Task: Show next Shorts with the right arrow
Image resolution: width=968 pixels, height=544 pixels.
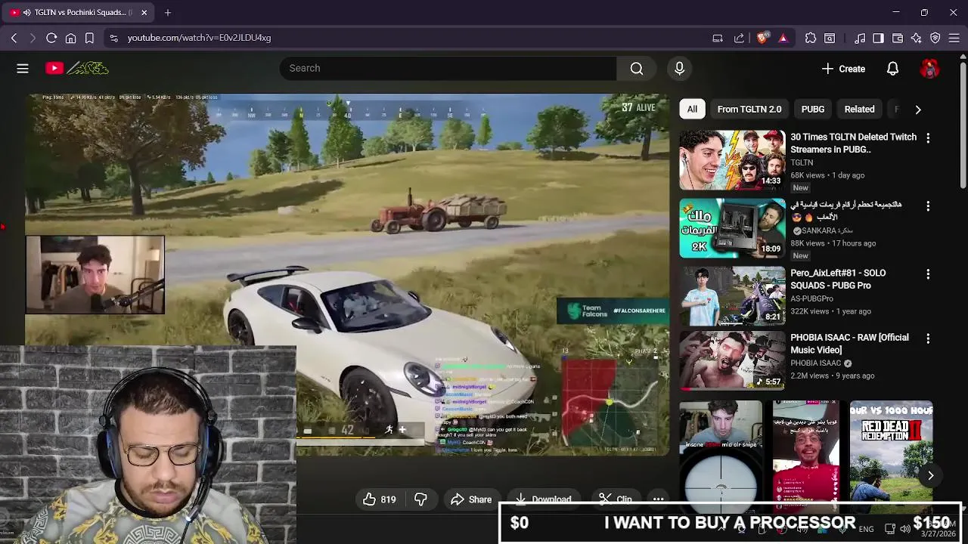Action: click(931, 475)
